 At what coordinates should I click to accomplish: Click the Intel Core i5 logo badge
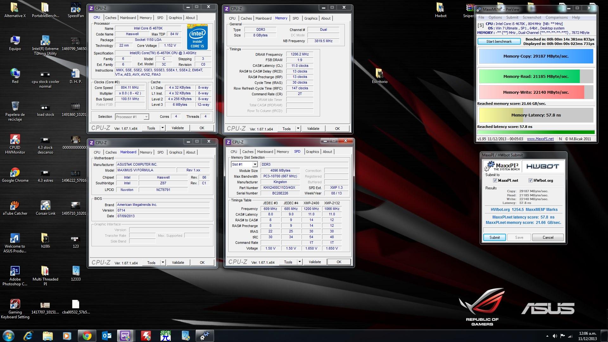(x=197, y=36)
